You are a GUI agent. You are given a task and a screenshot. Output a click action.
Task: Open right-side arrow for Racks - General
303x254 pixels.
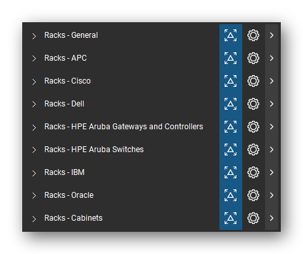tap(272, 35)
